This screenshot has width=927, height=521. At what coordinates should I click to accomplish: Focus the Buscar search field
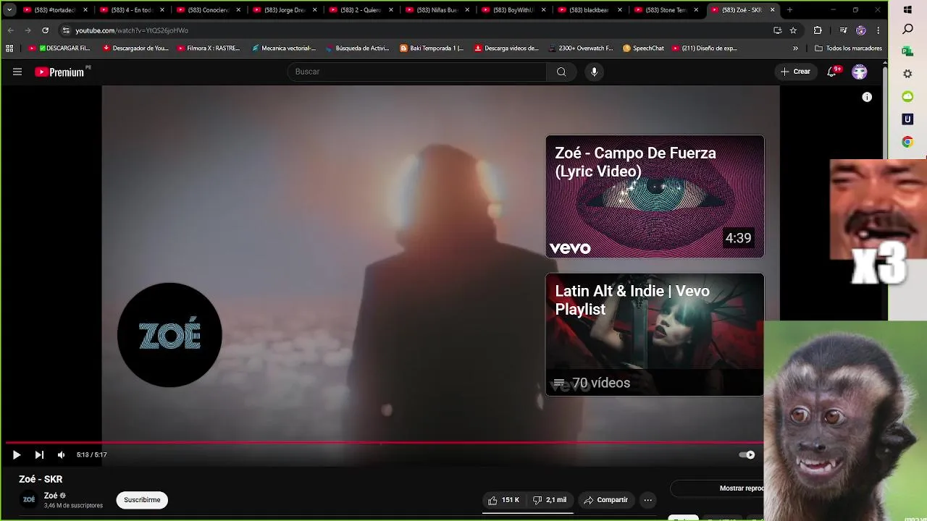pyautogui.click(x=416, y=72)
